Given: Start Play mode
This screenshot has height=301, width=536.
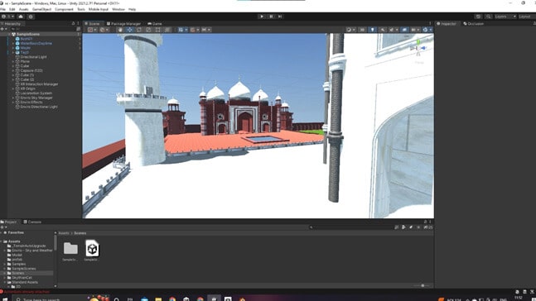Looking at the screenshot, I should pyautogui.click(x=262, y=17).
